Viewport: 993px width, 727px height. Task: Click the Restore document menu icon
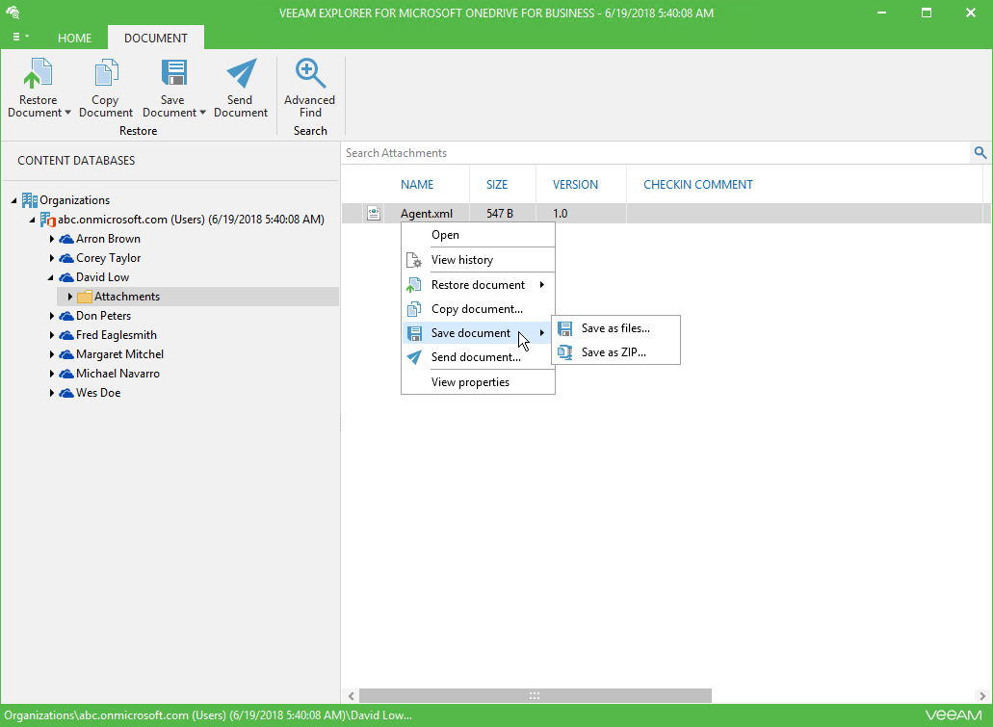coord(413,285)
